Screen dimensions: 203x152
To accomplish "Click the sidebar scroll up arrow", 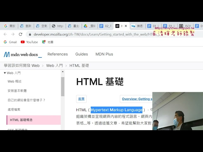I will [63, 72].
